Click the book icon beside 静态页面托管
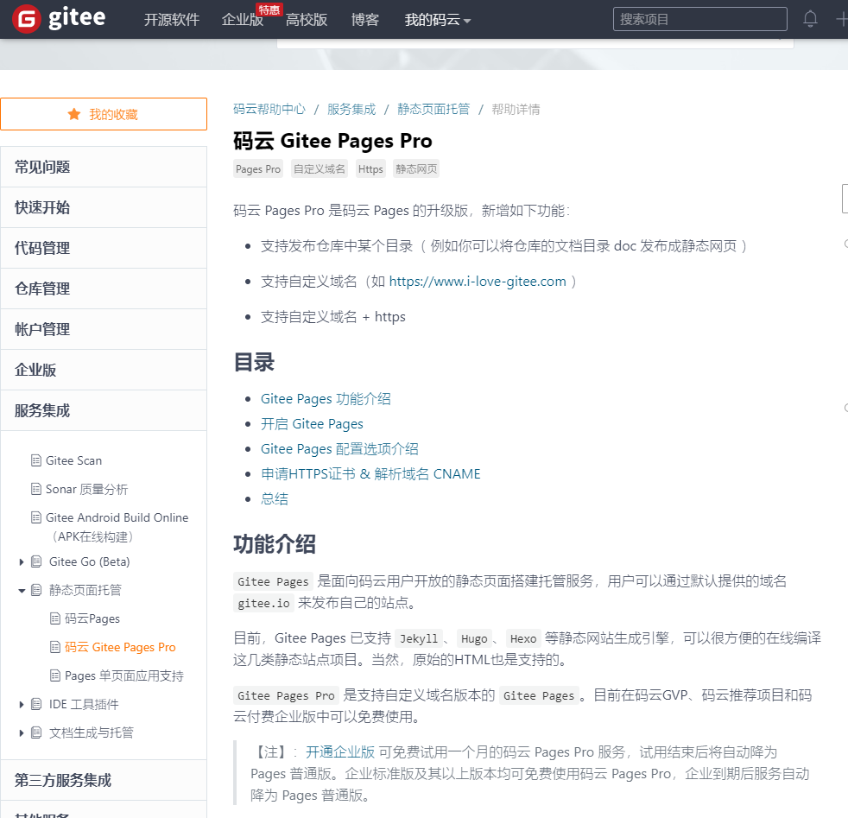 36,590
